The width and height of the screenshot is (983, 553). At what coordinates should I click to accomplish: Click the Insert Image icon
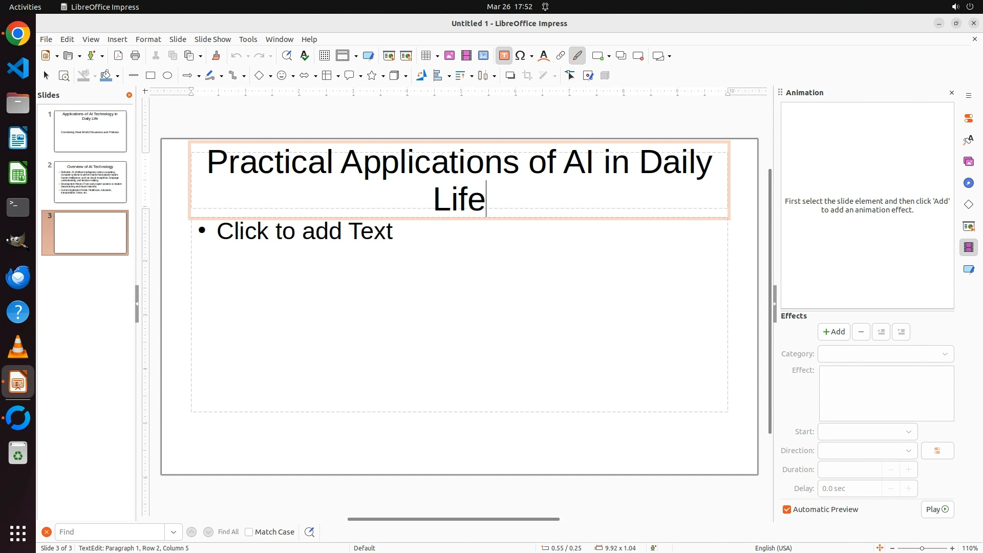(x=449, y=56)
